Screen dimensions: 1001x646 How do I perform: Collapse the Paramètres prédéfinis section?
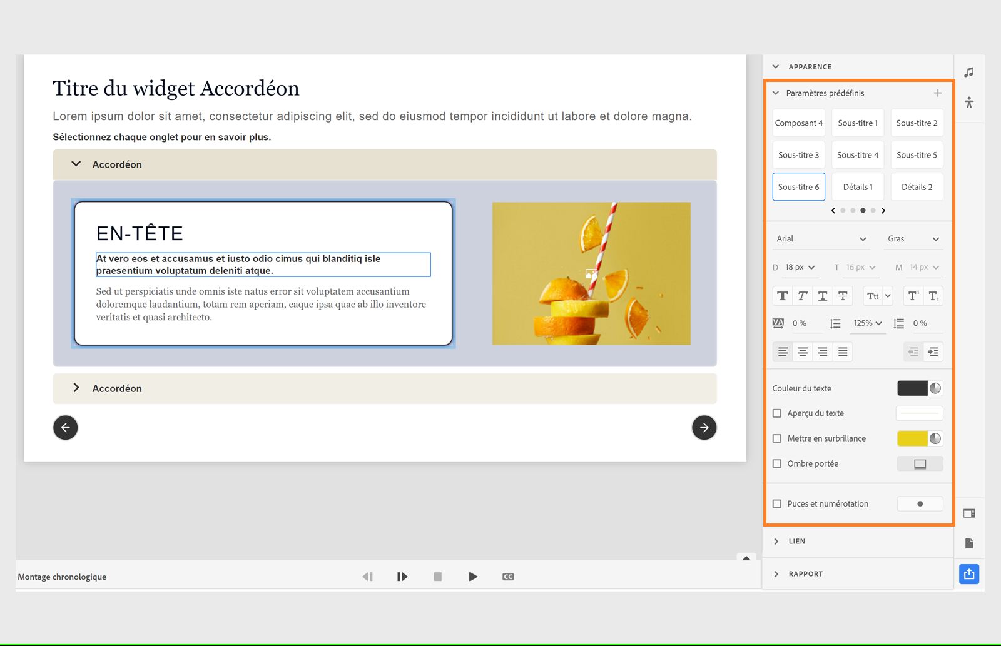pyautogui.click(x=776, y=93)
